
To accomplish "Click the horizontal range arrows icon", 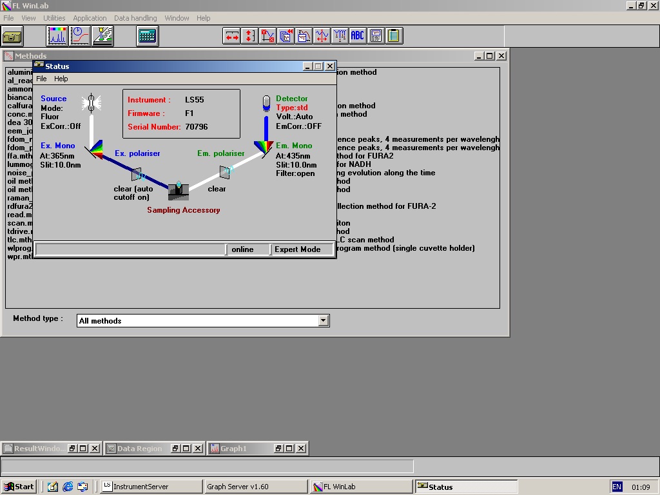I will [231, 36].
